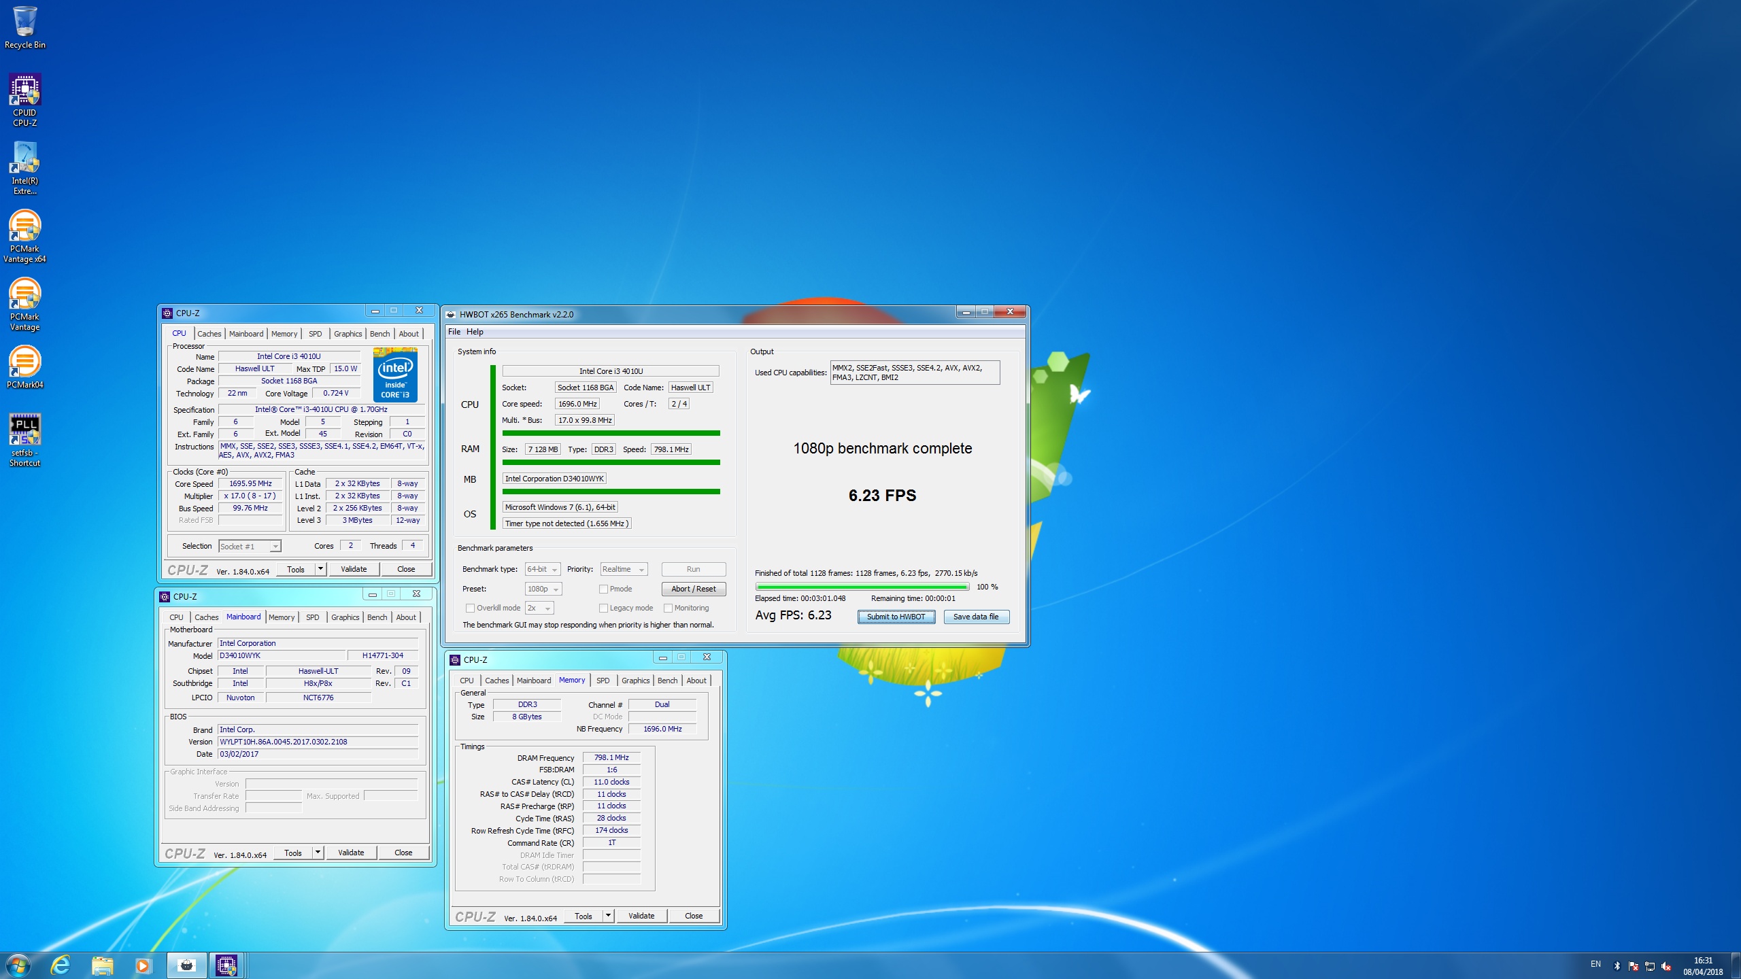Open the Recycle Bin desktop icon
This screenshot has height=979, width=1741.
click(x=24, y=27)
